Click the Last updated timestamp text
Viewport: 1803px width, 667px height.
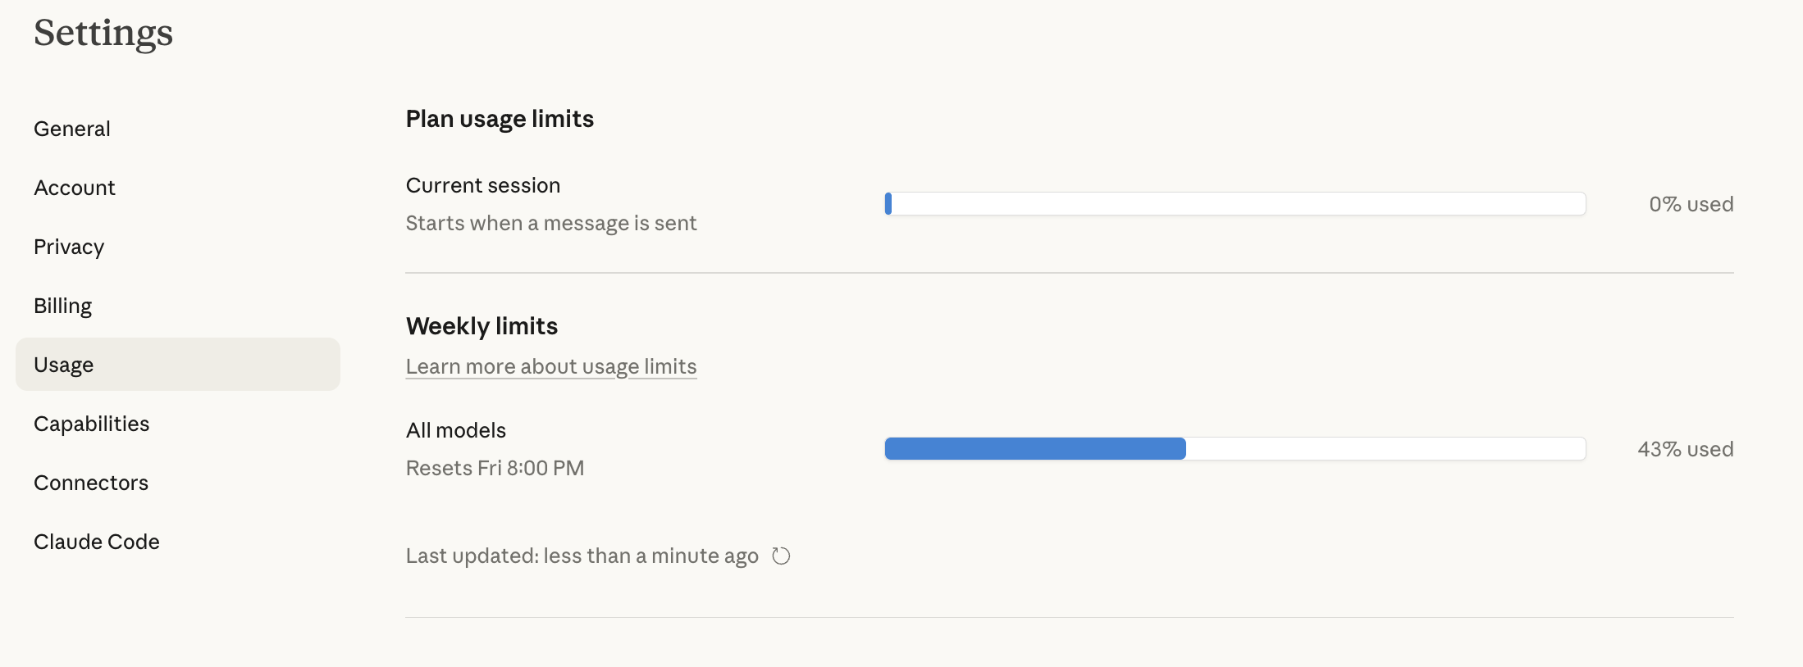coord(582,556)
